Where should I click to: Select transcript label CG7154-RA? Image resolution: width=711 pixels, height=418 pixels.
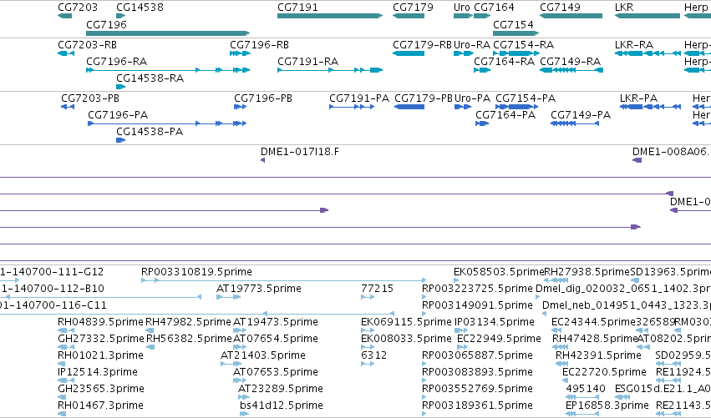(x=523, y=45)
